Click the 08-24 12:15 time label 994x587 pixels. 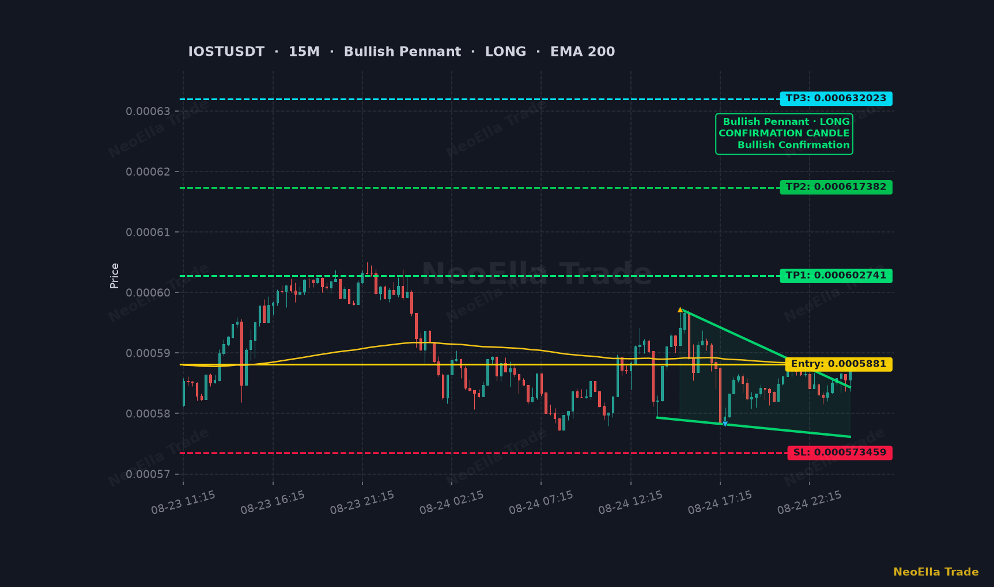630,502
